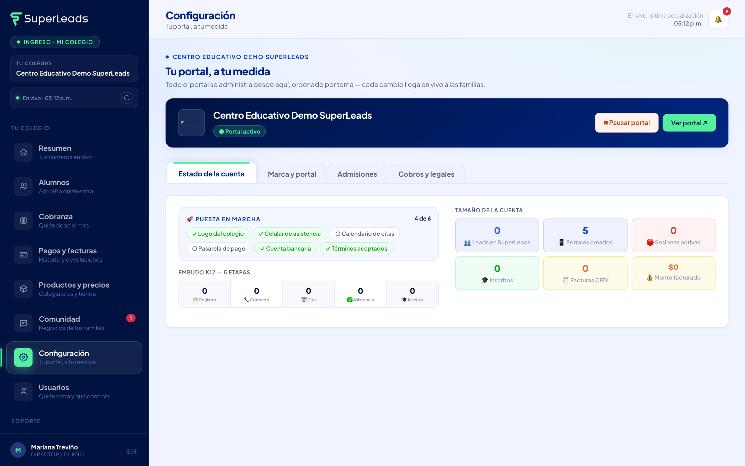Click the Cita funnel stage
The image size is (745, 466).
(308, 294)
